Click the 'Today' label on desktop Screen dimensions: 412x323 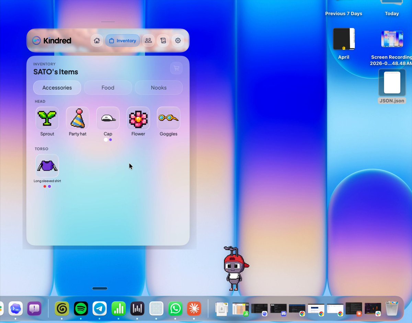(x=392, y=14)
